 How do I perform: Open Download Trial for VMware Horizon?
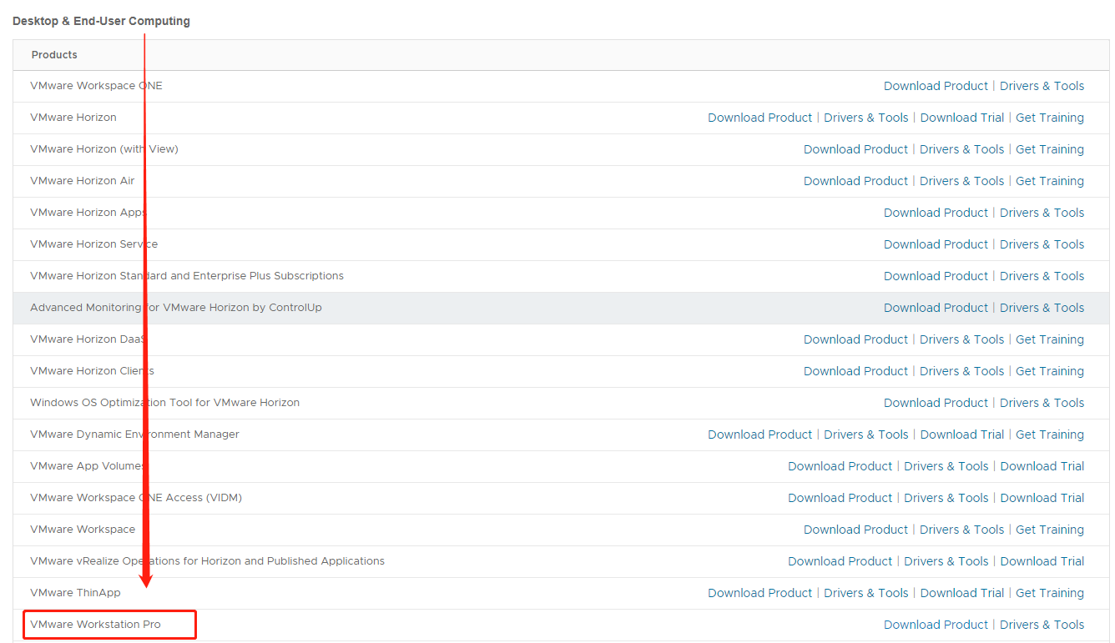961,118
